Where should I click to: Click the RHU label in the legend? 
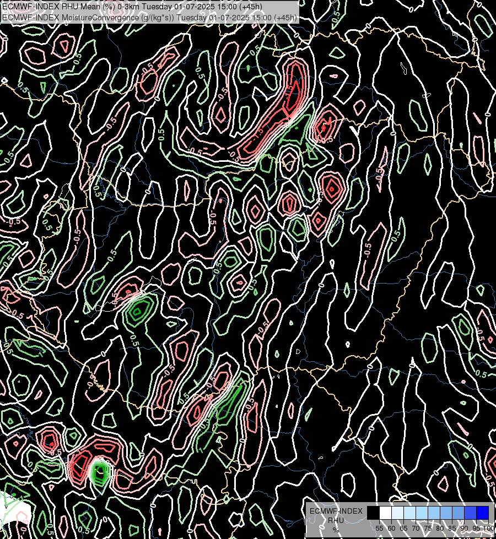pyautogui.click(x=336, y=520)
